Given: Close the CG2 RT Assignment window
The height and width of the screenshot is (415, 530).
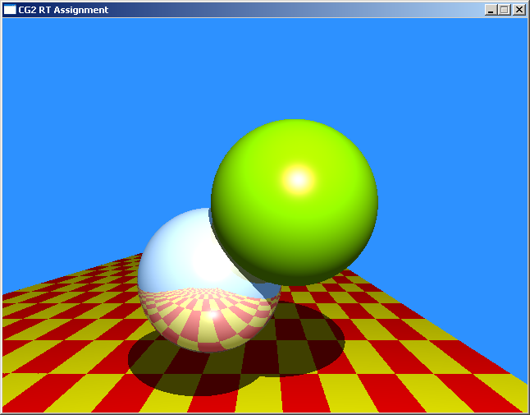Looking at the screenshot, I should tap(519, 10).
